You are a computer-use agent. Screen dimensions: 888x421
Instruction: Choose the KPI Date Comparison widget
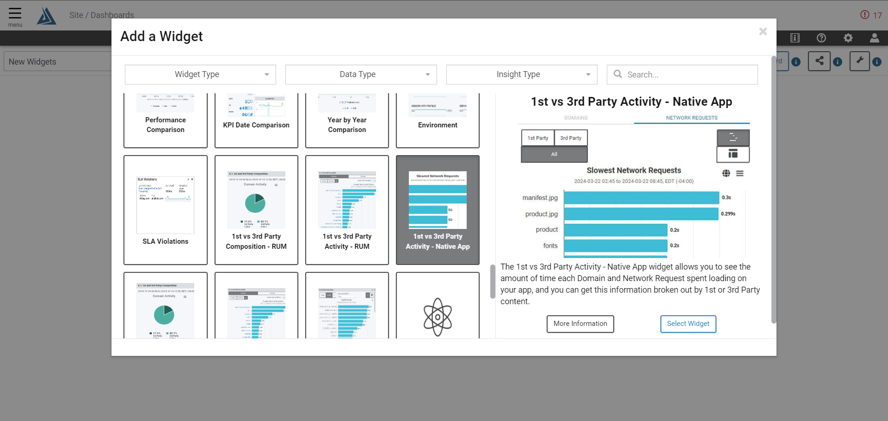256,120
